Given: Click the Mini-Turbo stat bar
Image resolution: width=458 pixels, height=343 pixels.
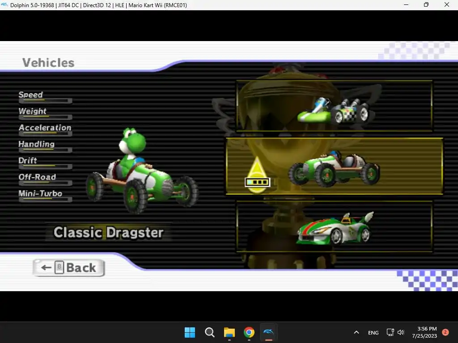Looking at the screenshot, I should point(45,200).
